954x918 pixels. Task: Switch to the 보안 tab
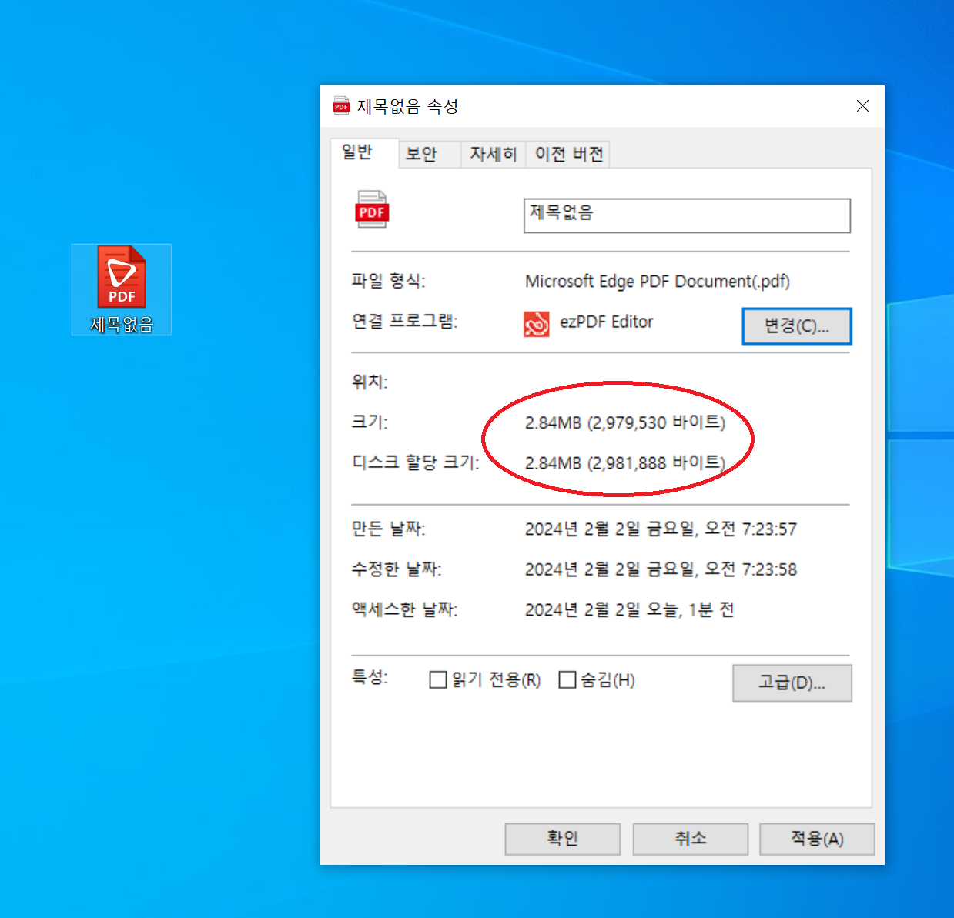427,154
